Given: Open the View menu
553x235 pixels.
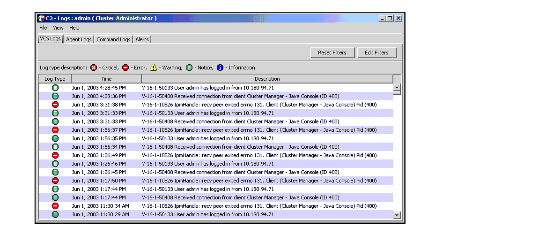Looking at the screenshot, I should (x=58, y=28).
